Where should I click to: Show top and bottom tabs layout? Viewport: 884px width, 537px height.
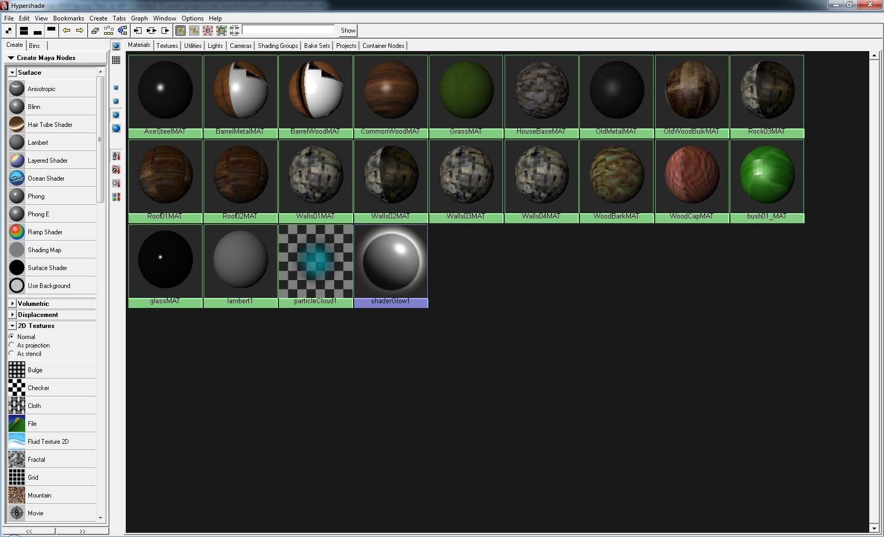[x=24, y=31]
